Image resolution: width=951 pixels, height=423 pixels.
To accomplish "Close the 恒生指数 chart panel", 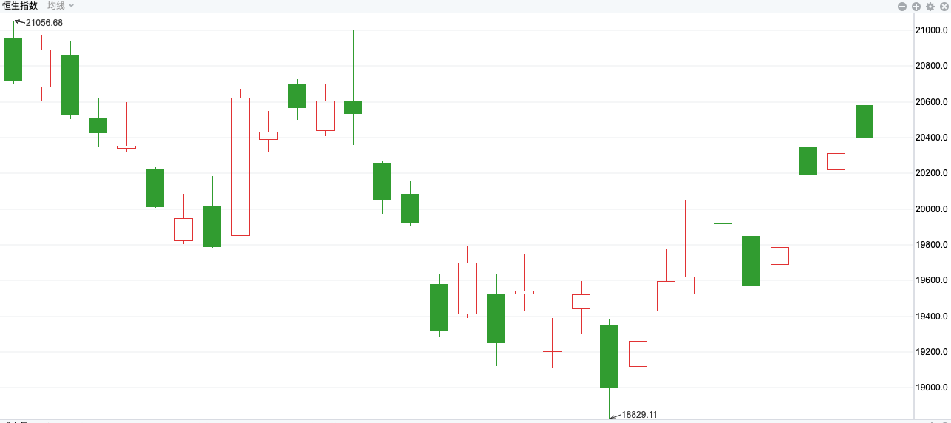I will coord(944,6).
